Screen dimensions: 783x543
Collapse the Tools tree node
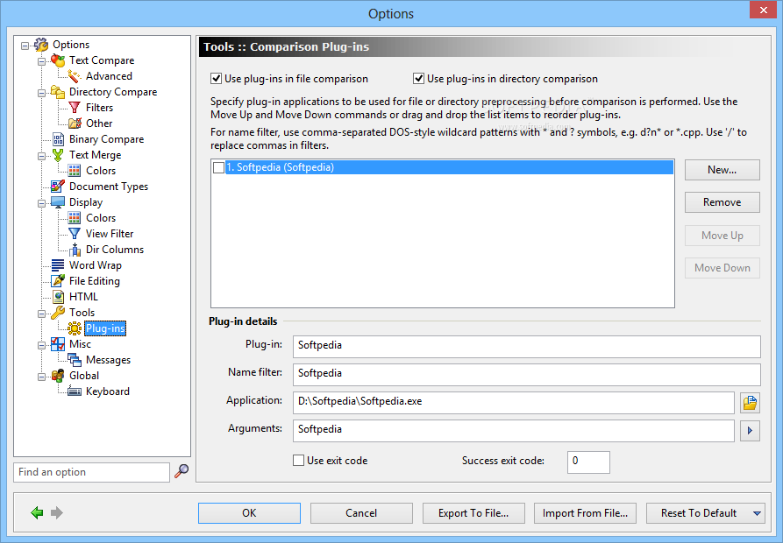coord(41,314)
